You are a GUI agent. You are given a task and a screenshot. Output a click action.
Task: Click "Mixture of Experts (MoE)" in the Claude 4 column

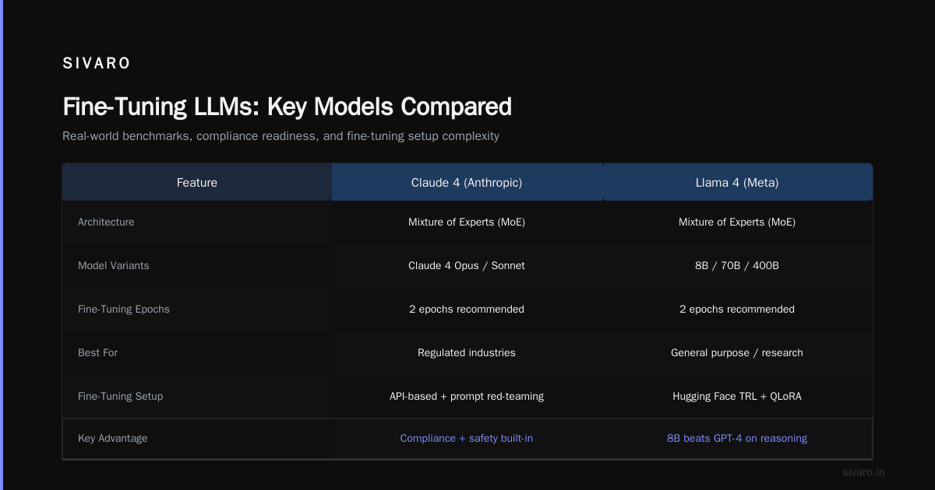point(467,222)
